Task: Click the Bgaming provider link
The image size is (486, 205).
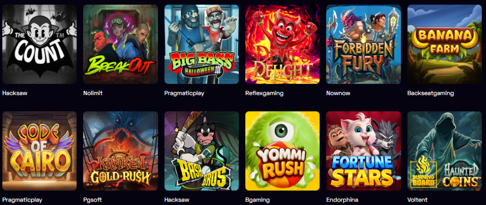Action: tap(257, 200)
